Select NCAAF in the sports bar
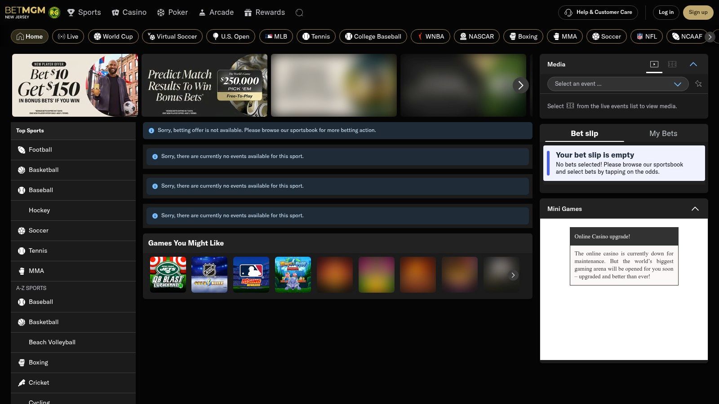The height and width of the screenshot is (404, 719). (x=687, y=36)
